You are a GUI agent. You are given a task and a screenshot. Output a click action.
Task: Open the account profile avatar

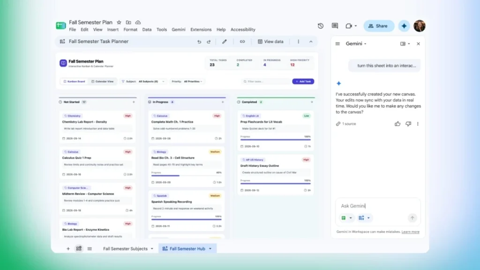pos(420,26)
